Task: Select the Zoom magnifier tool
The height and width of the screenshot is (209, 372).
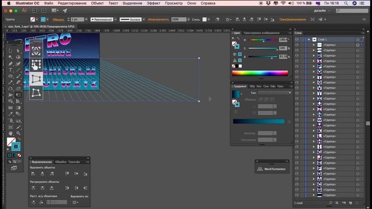Action: [x=18, y=133]
